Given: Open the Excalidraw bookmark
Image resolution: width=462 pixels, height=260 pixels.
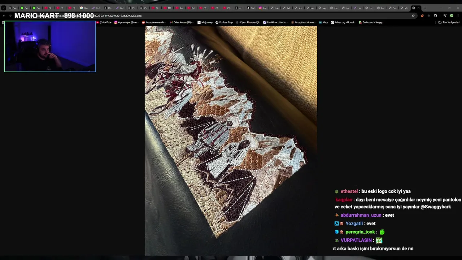Looking at the screenshot, I should point(276,22).
